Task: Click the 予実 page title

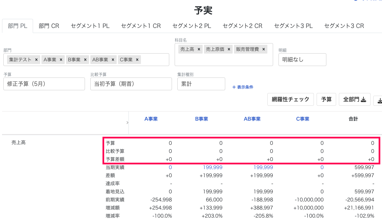Action: tap(203, 10)
